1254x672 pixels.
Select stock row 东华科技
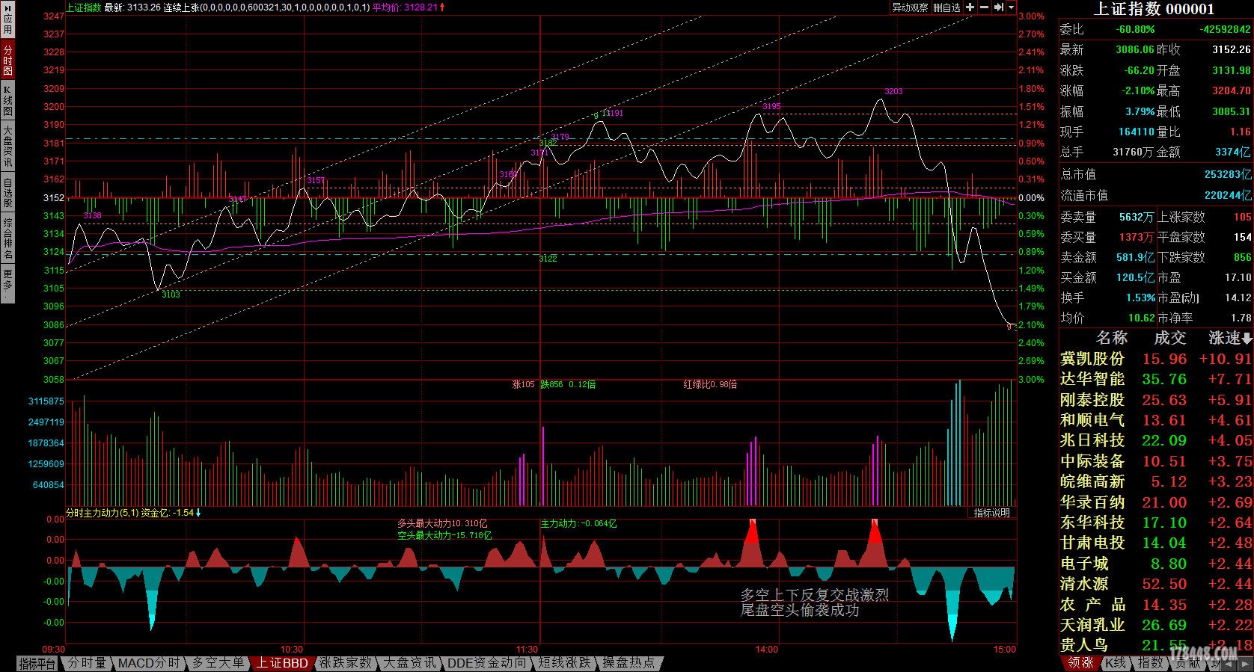1156,523
